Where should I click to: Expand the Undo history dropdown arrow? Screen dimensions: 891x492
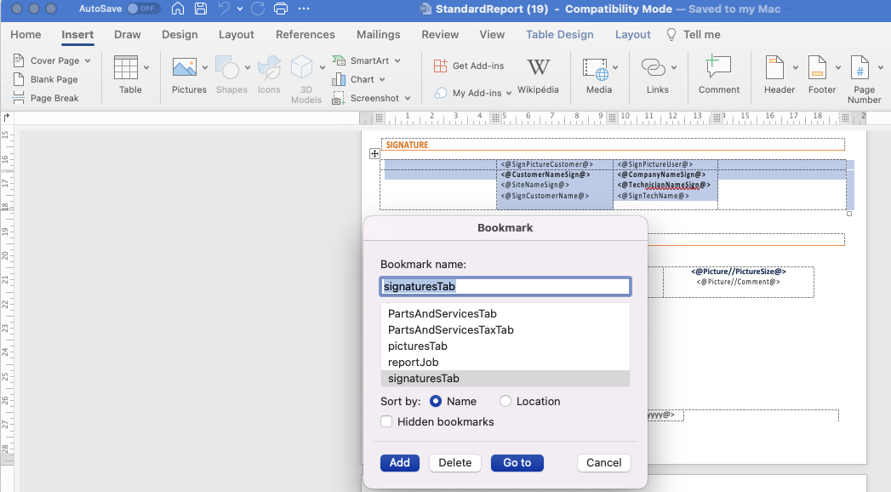coord(240,9)
